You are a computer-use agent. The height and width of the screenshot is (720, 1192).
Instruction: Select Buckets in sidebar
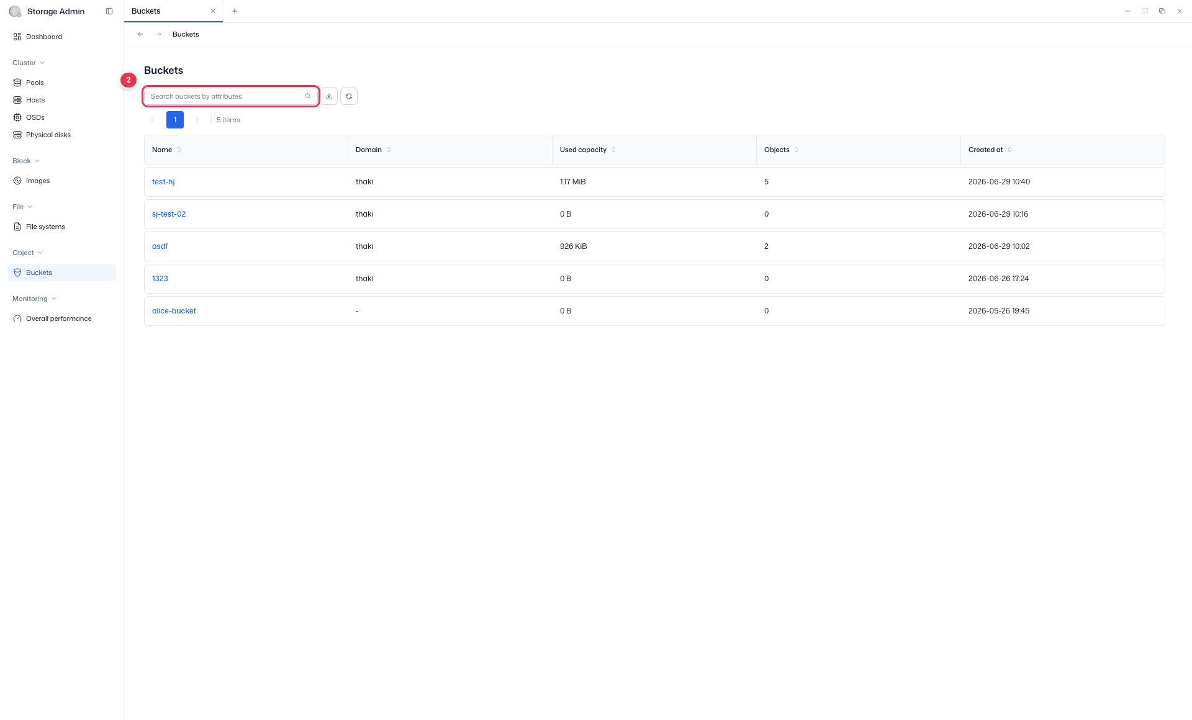[61, 272]
